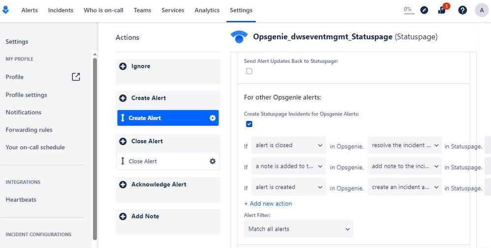
Task: Click the 0% progress indicator
Action: (x=409, y=10)
